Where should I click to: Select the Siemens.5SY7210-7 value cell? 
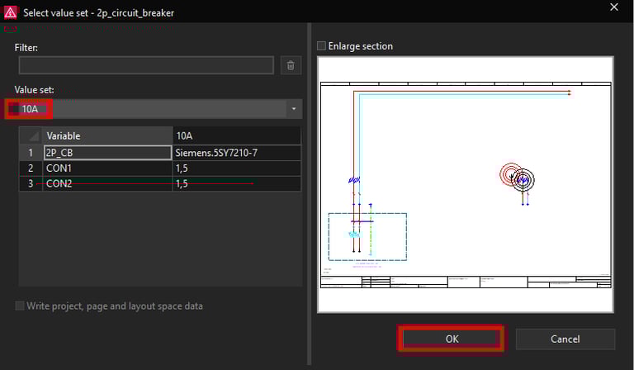click(237, 153)
